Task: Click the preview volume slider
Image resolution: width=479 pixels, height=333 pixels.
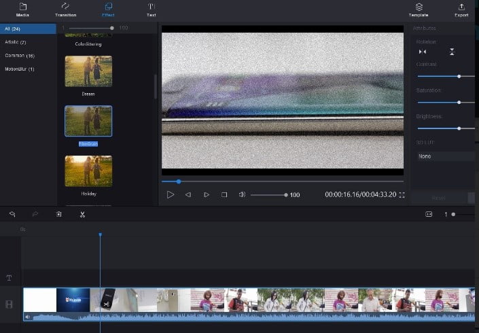Action: 269,195
